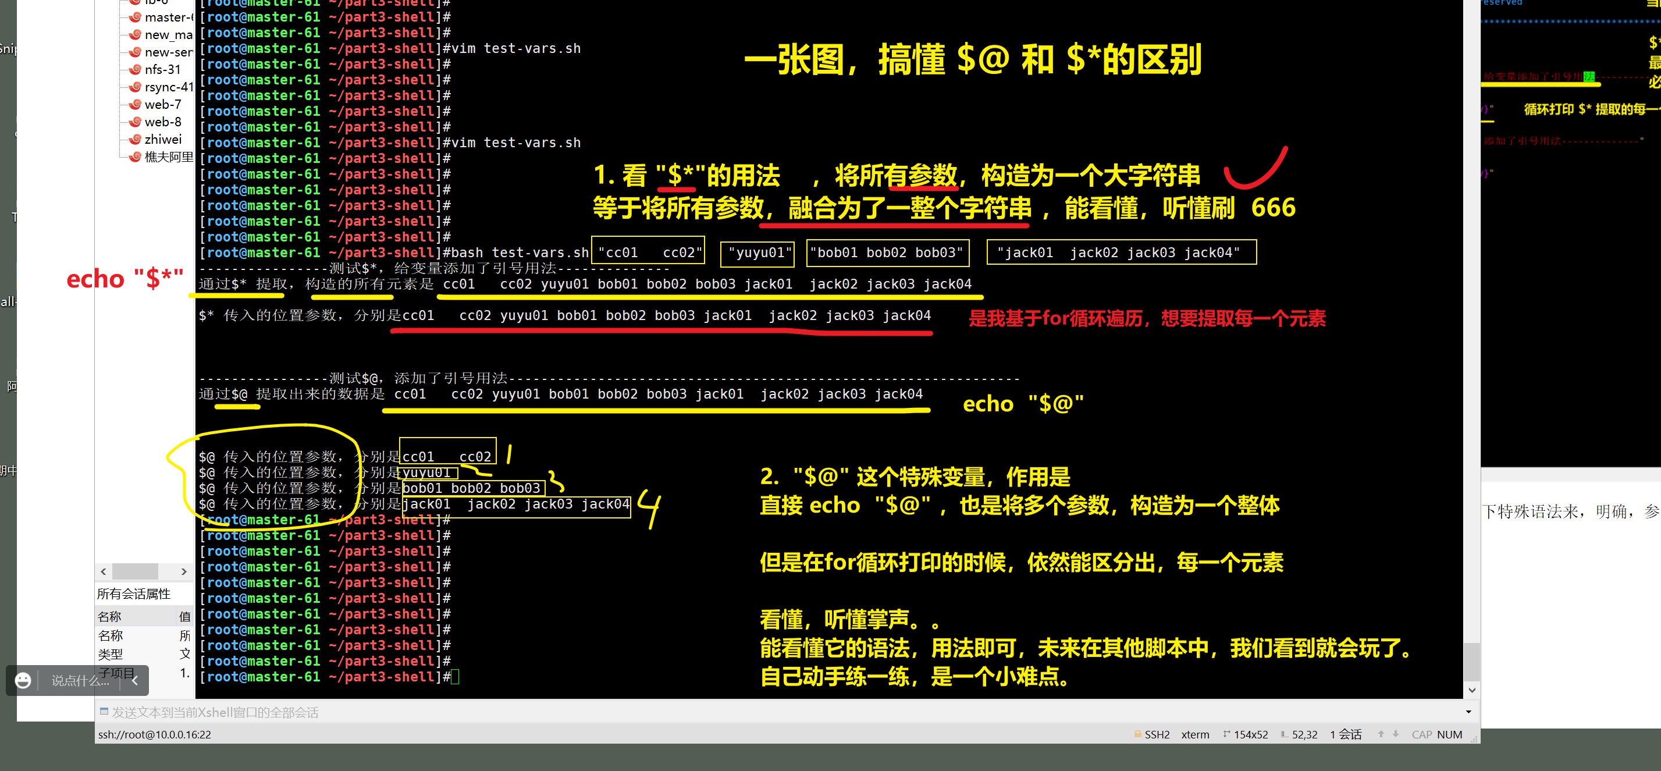Viewport: 1661px width, 771px height.
Task: Click the down arrow icon in status bar
Action: [1395, 734]
